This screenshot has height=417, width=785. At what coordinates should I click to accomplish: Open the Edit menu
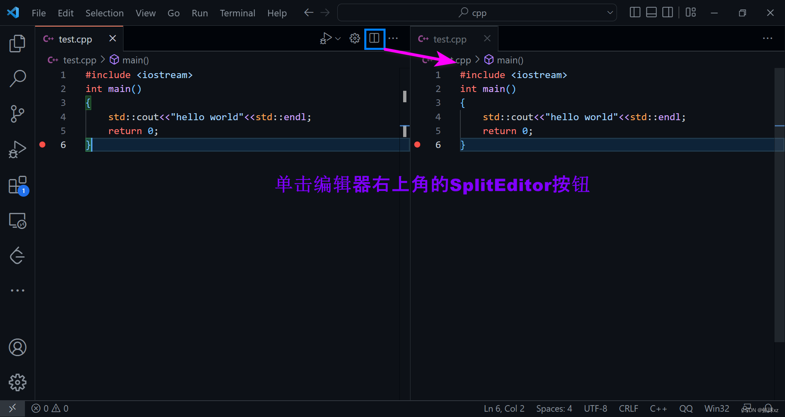click(65, 13)
